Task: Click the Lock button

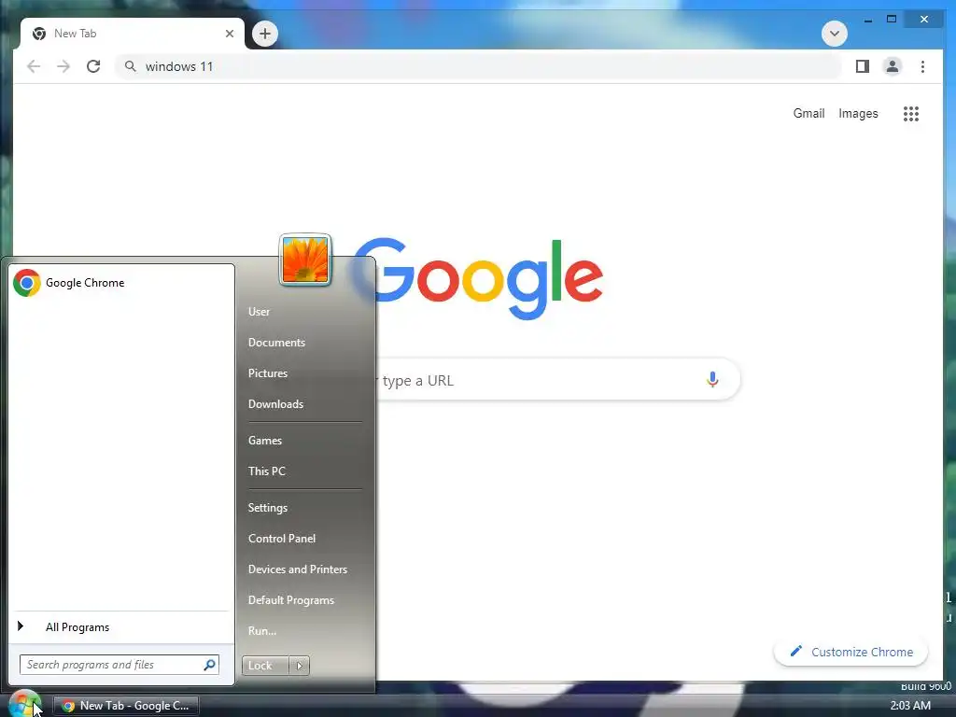Action: point(265,666)
